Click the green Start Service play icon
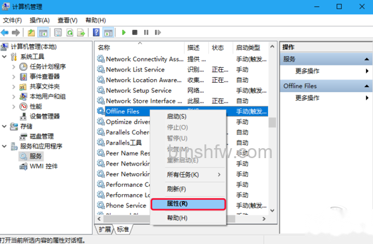Viewport: 373px width, 244px height. [x=124, y=32]
